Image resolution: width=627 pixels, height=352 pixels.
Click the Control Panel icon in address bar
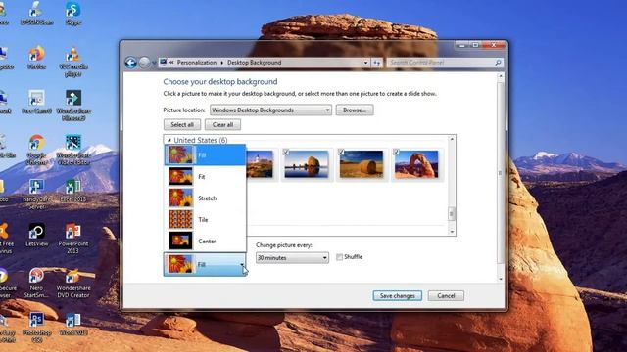(x=163, y=63)
